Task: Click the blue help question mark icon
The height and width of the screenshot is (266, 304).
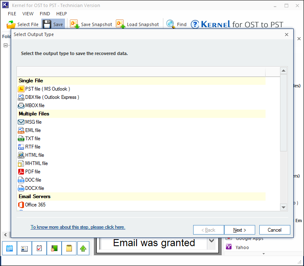Action: (195, 24)
